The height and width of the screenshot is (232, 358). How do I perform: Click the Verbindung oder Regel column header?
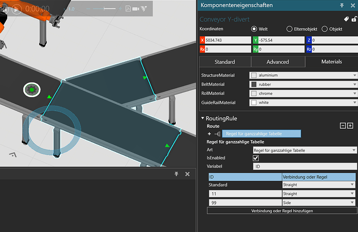click(319, 177)
